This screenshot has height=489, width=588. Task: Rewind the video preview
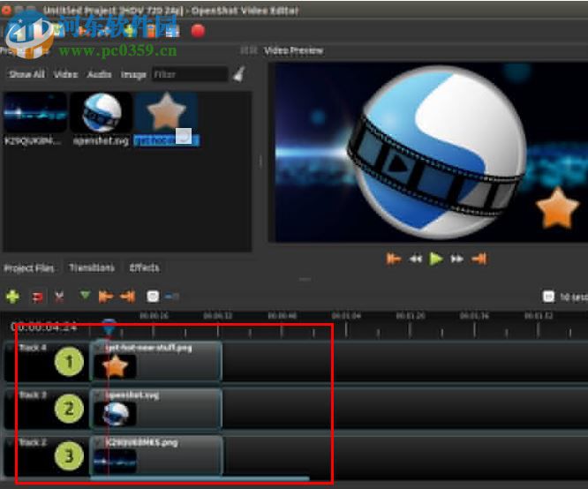pos(415,259)
